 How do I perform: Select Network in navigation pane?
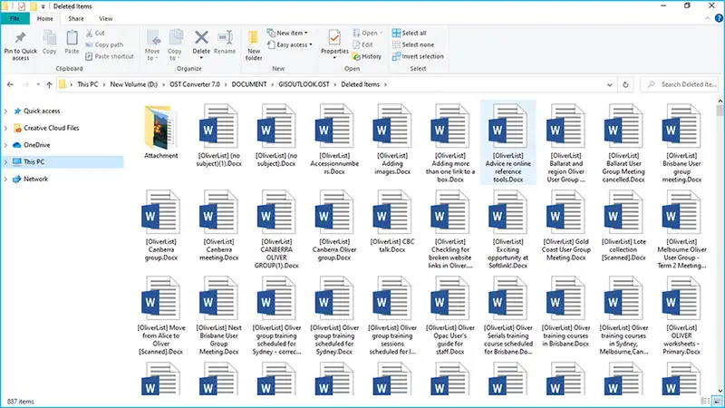point(35,179)
